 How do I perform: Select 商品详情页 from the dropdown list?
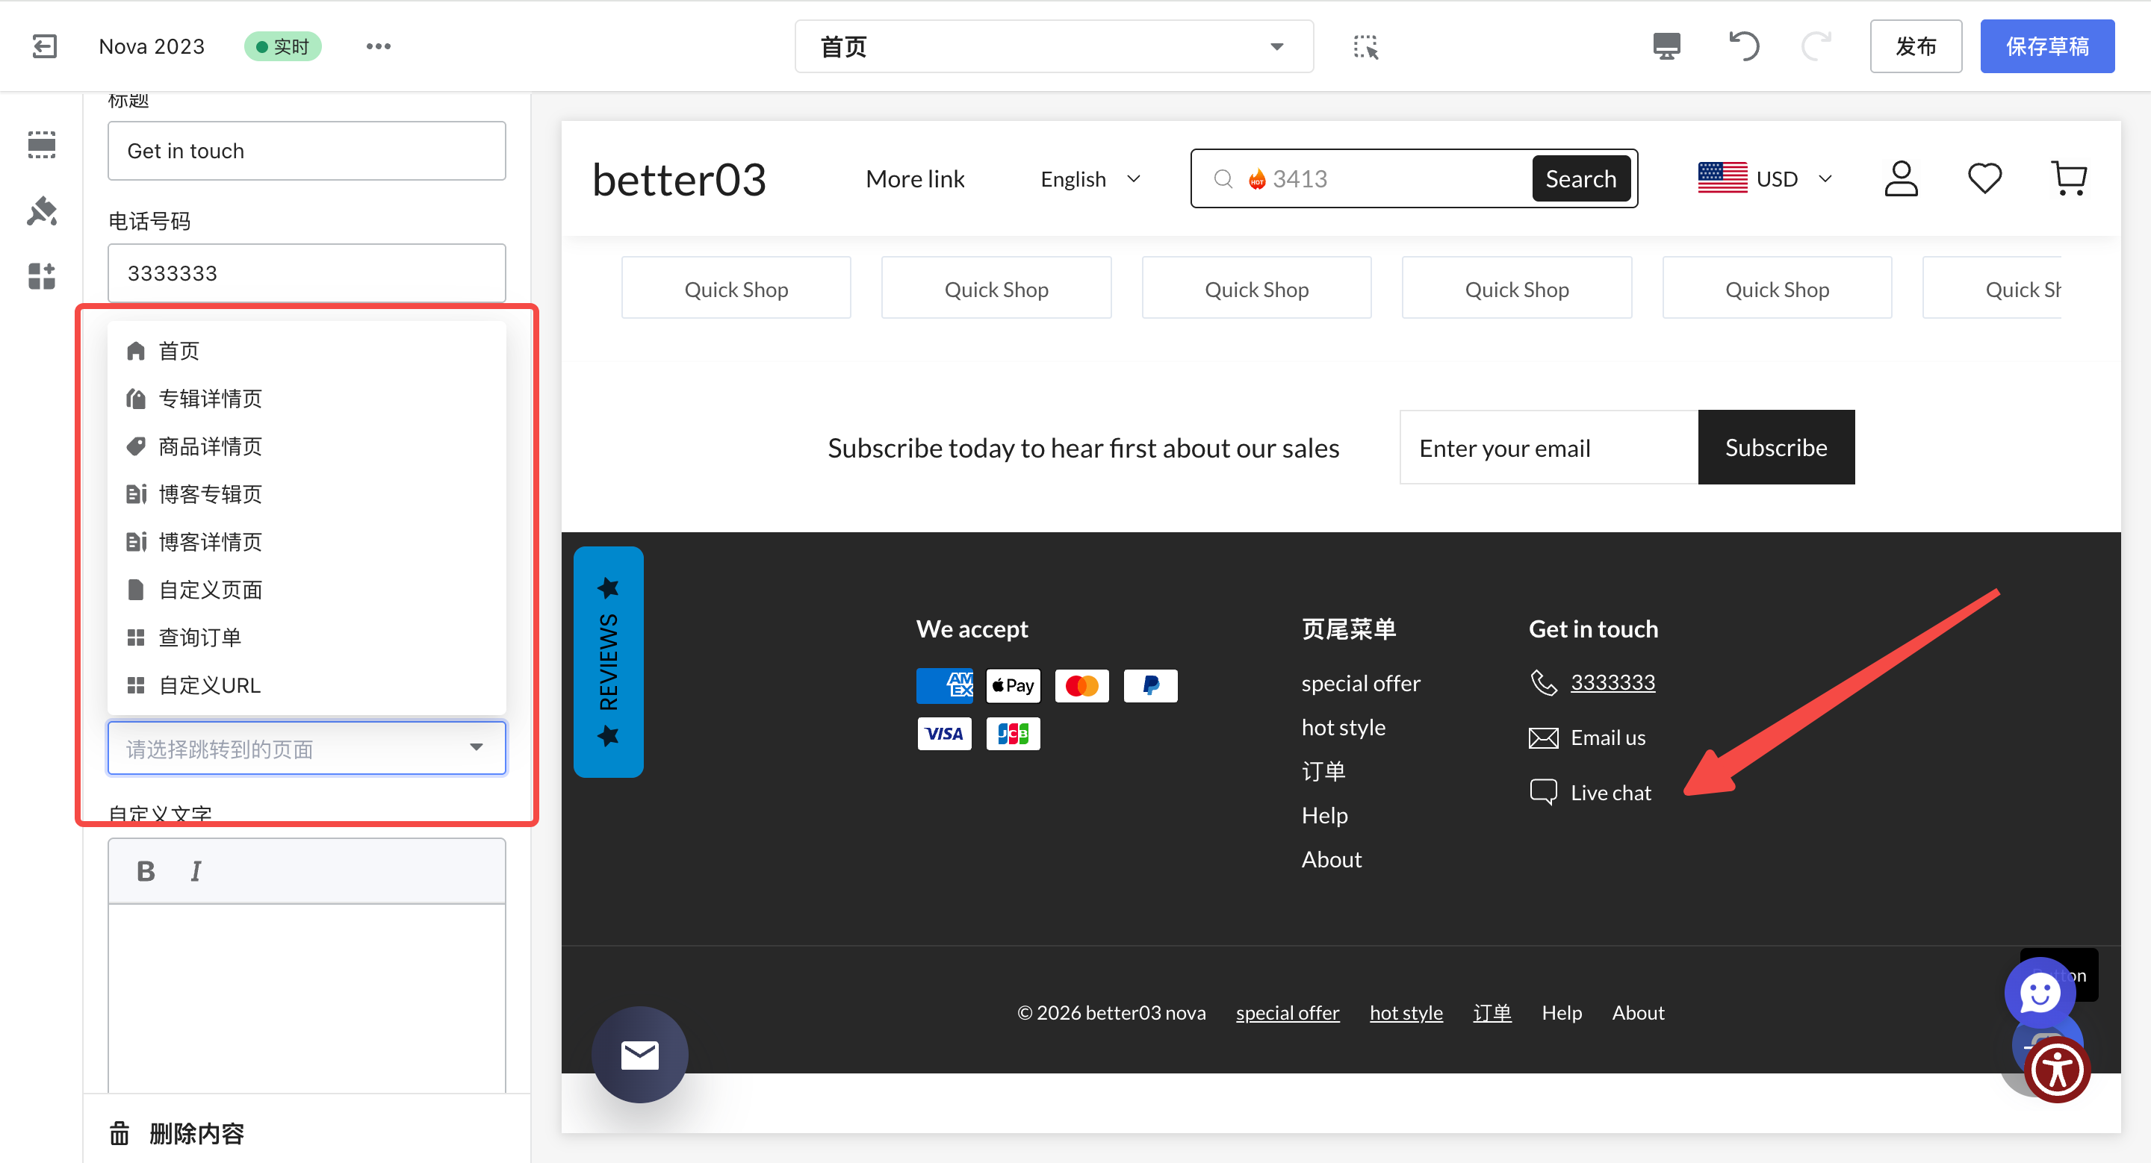pos(211,446)
